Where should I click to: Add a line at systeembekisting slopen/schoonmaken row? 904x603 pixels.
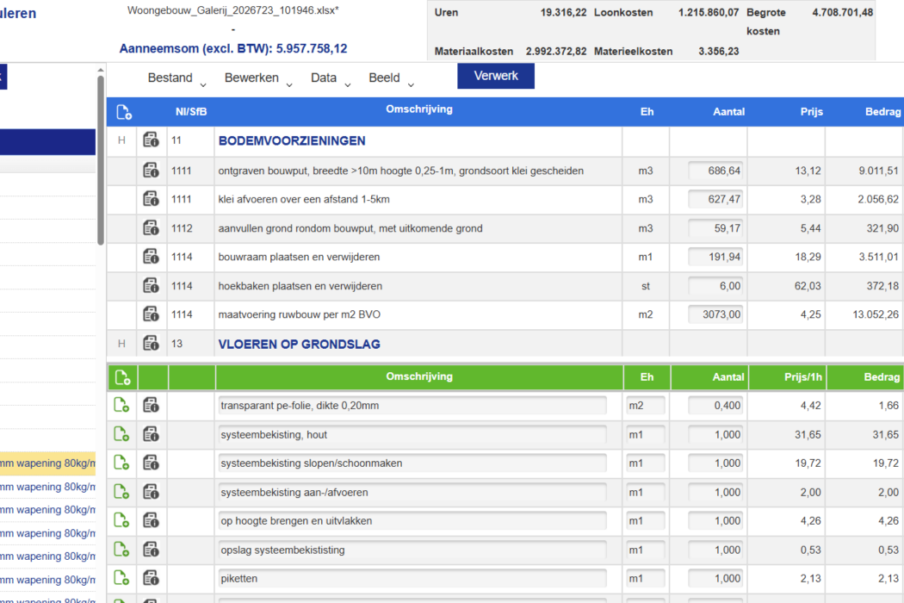(x=121, y=463)
